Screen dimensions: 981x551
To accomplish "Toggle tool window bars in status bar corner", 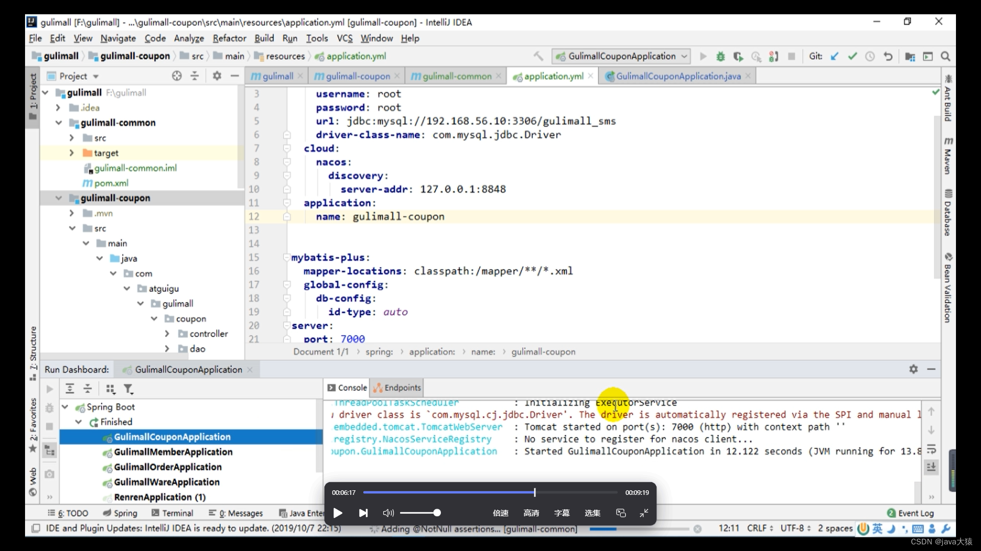I will tap(36, 529).
